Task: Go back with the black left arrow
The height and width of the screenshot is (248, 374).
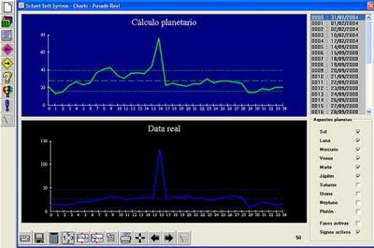Action: click(x=155, y=237)
